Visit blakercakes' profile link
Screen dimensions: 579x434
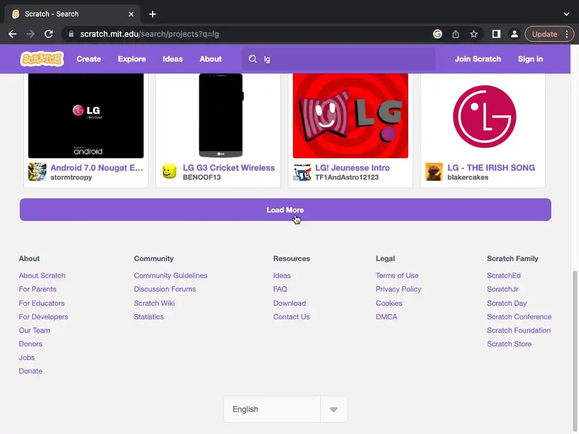click(468, 177)
